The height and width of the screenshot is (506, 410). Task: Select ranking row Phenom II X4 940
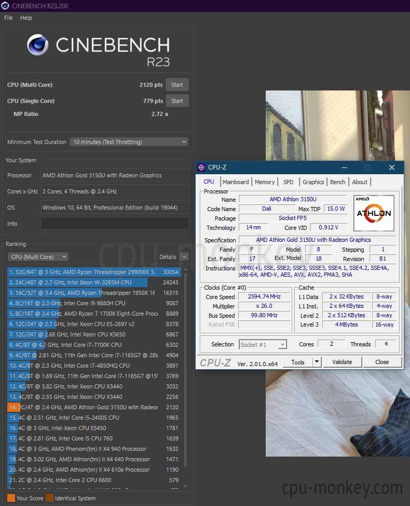[x=94, y=449]
